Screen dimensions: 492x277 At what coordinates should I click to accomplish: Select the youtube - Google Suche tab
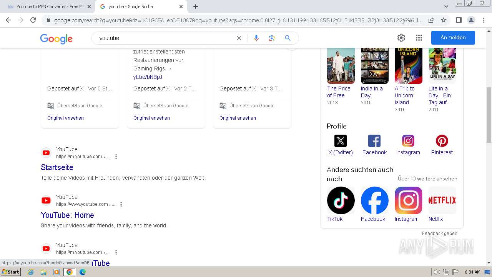pyautogui.click(x=140, y=7)
